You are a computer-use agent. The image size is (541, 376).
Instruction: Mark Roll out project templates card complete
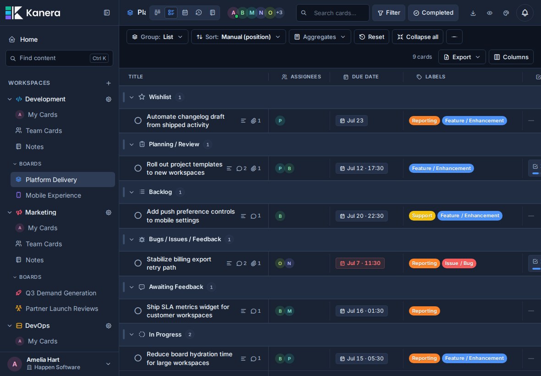tap(138, 168)
